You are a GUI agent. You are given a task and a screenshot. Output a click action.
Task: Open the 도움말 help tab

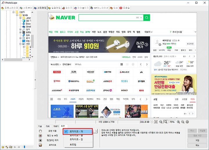click(125, 8)
